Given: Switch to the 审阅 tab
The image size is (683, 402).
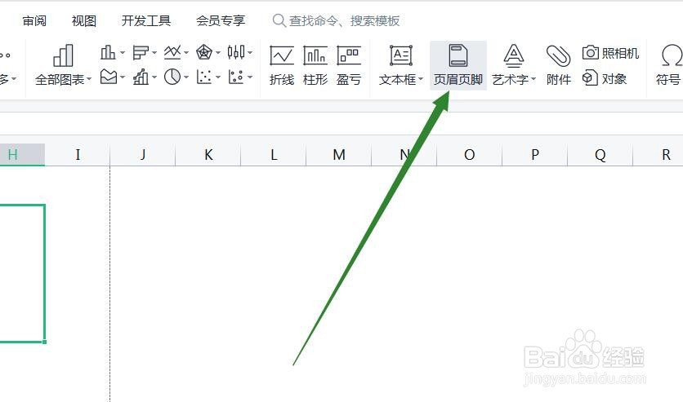Looking at the screenshot, I should coord(34,20).
